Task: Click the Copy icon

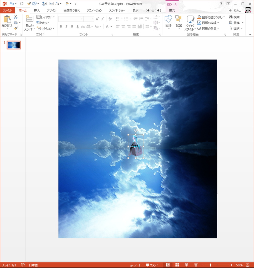Action: [x=15, y=23]
